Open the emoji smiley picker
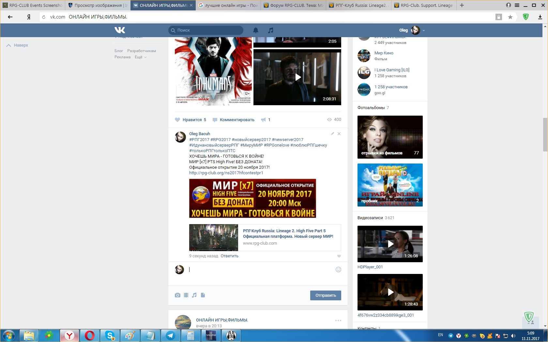Viewport: 548px width, 342px height. 338,269
